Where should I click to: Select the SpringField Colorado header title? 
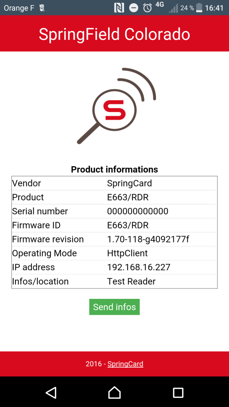coord(114,34)
